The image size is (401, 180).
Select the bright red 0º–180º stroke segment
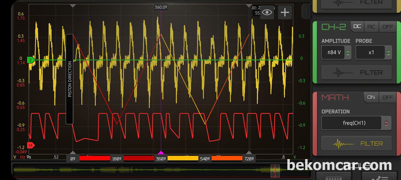[95, 158]
